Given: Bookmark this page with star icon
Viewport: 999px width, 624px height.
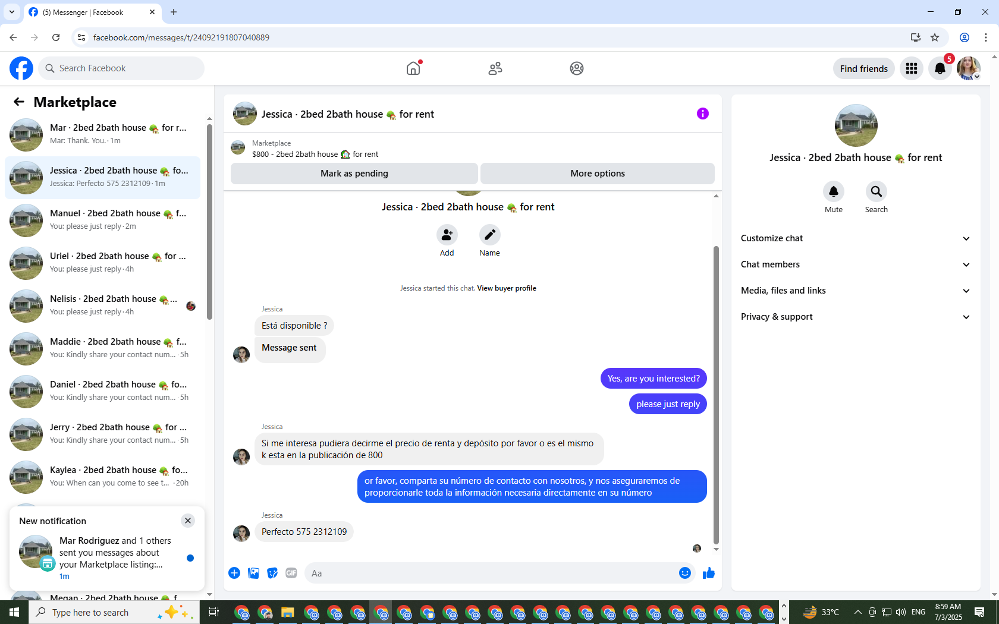Looking at the screenshot, I should [x=935, y=37].
